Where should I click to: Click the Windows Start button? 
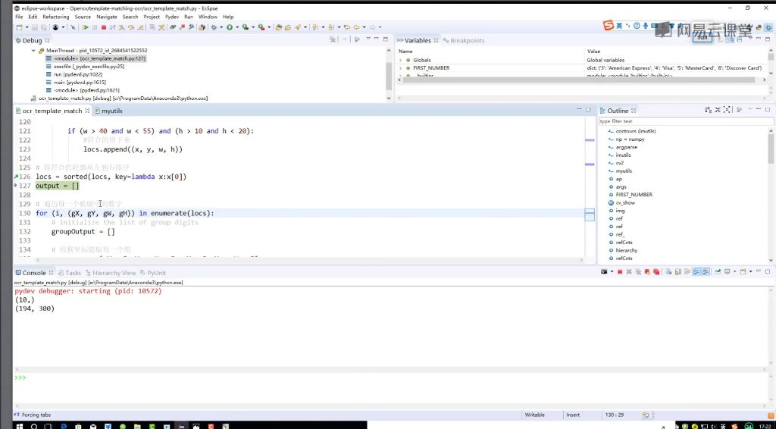click(20, 425)
